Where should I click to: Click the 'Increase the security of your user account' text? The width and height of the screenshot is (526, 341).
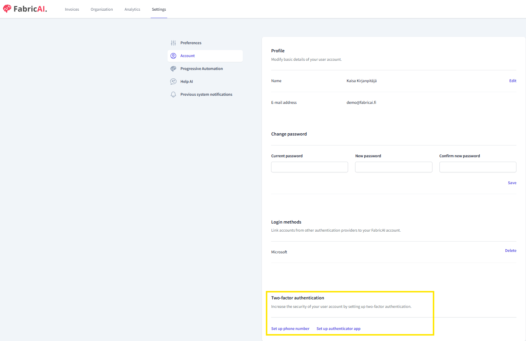[x=341, y=307]
